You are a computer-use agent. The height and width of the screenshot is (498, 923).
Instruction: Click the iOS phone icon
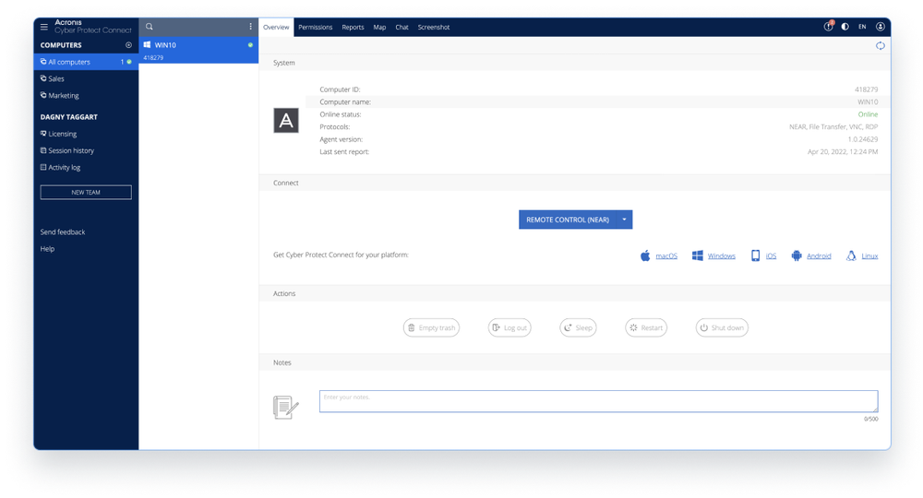click(x=755, y=255)
